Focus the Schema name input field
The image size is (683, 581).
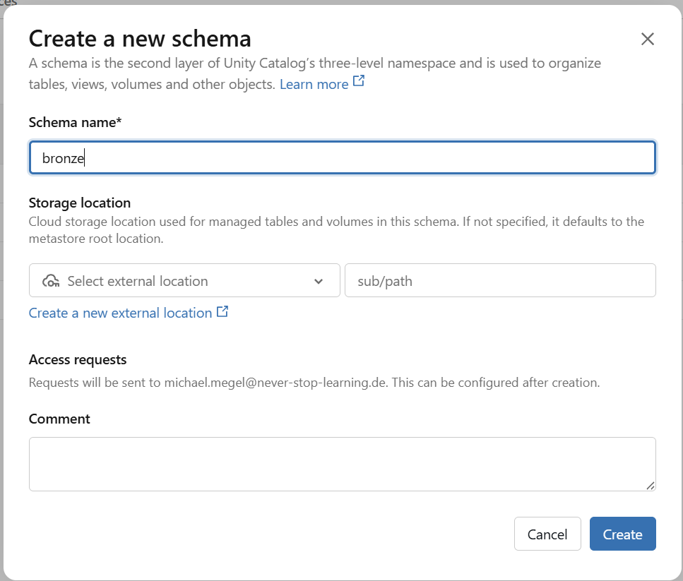tap(343, 157)
